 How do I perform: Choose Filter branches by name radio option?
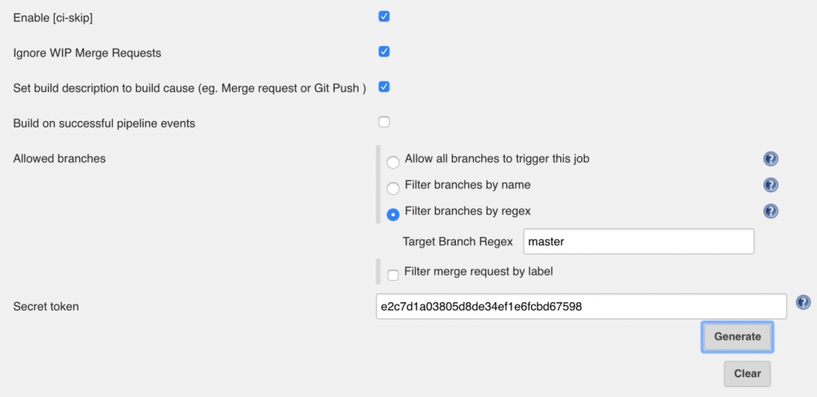393,188
